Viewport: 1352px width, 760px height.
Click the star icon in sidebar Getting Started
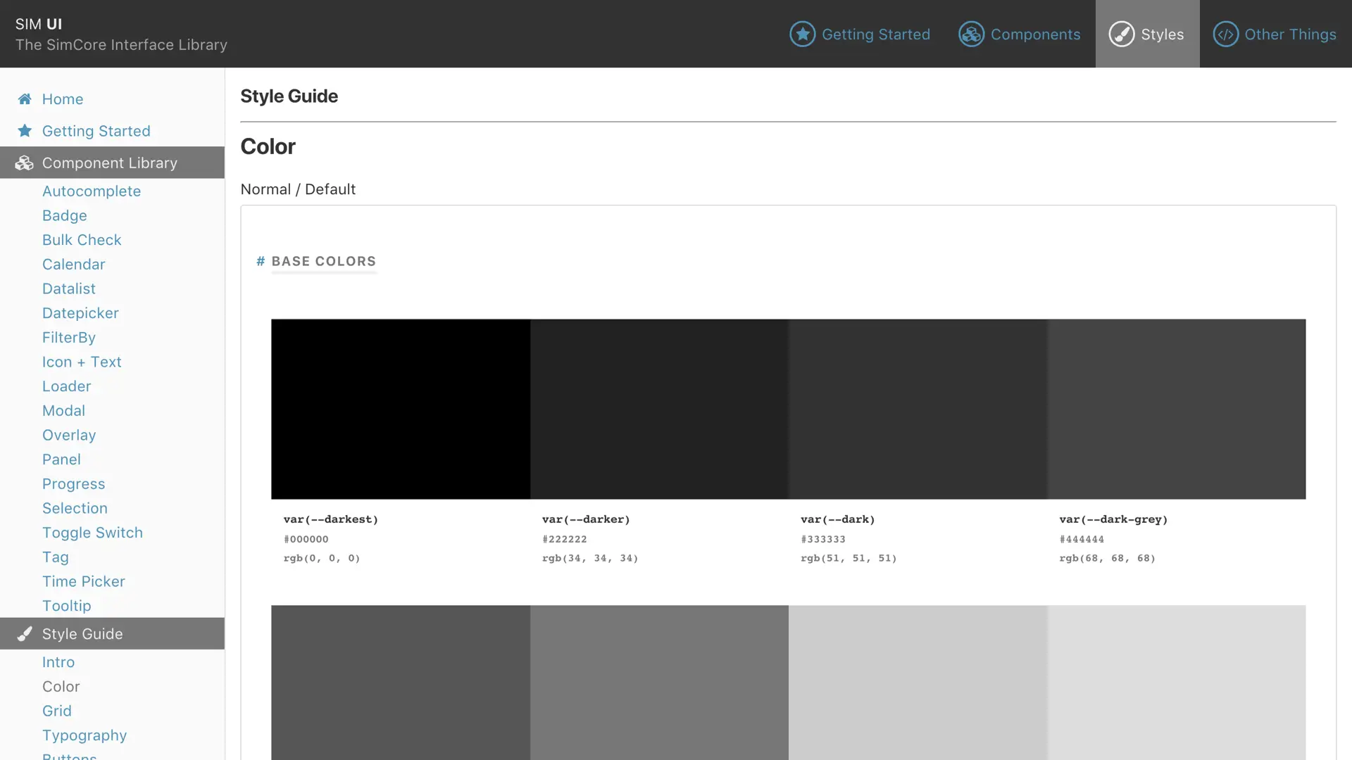25,131
